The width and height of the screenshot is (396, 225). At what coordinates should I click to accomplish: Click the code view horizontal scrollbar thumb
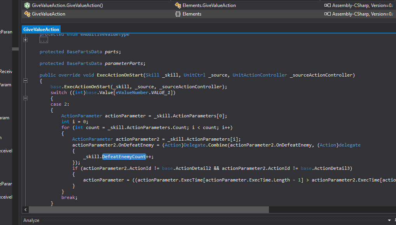[149, 209]
